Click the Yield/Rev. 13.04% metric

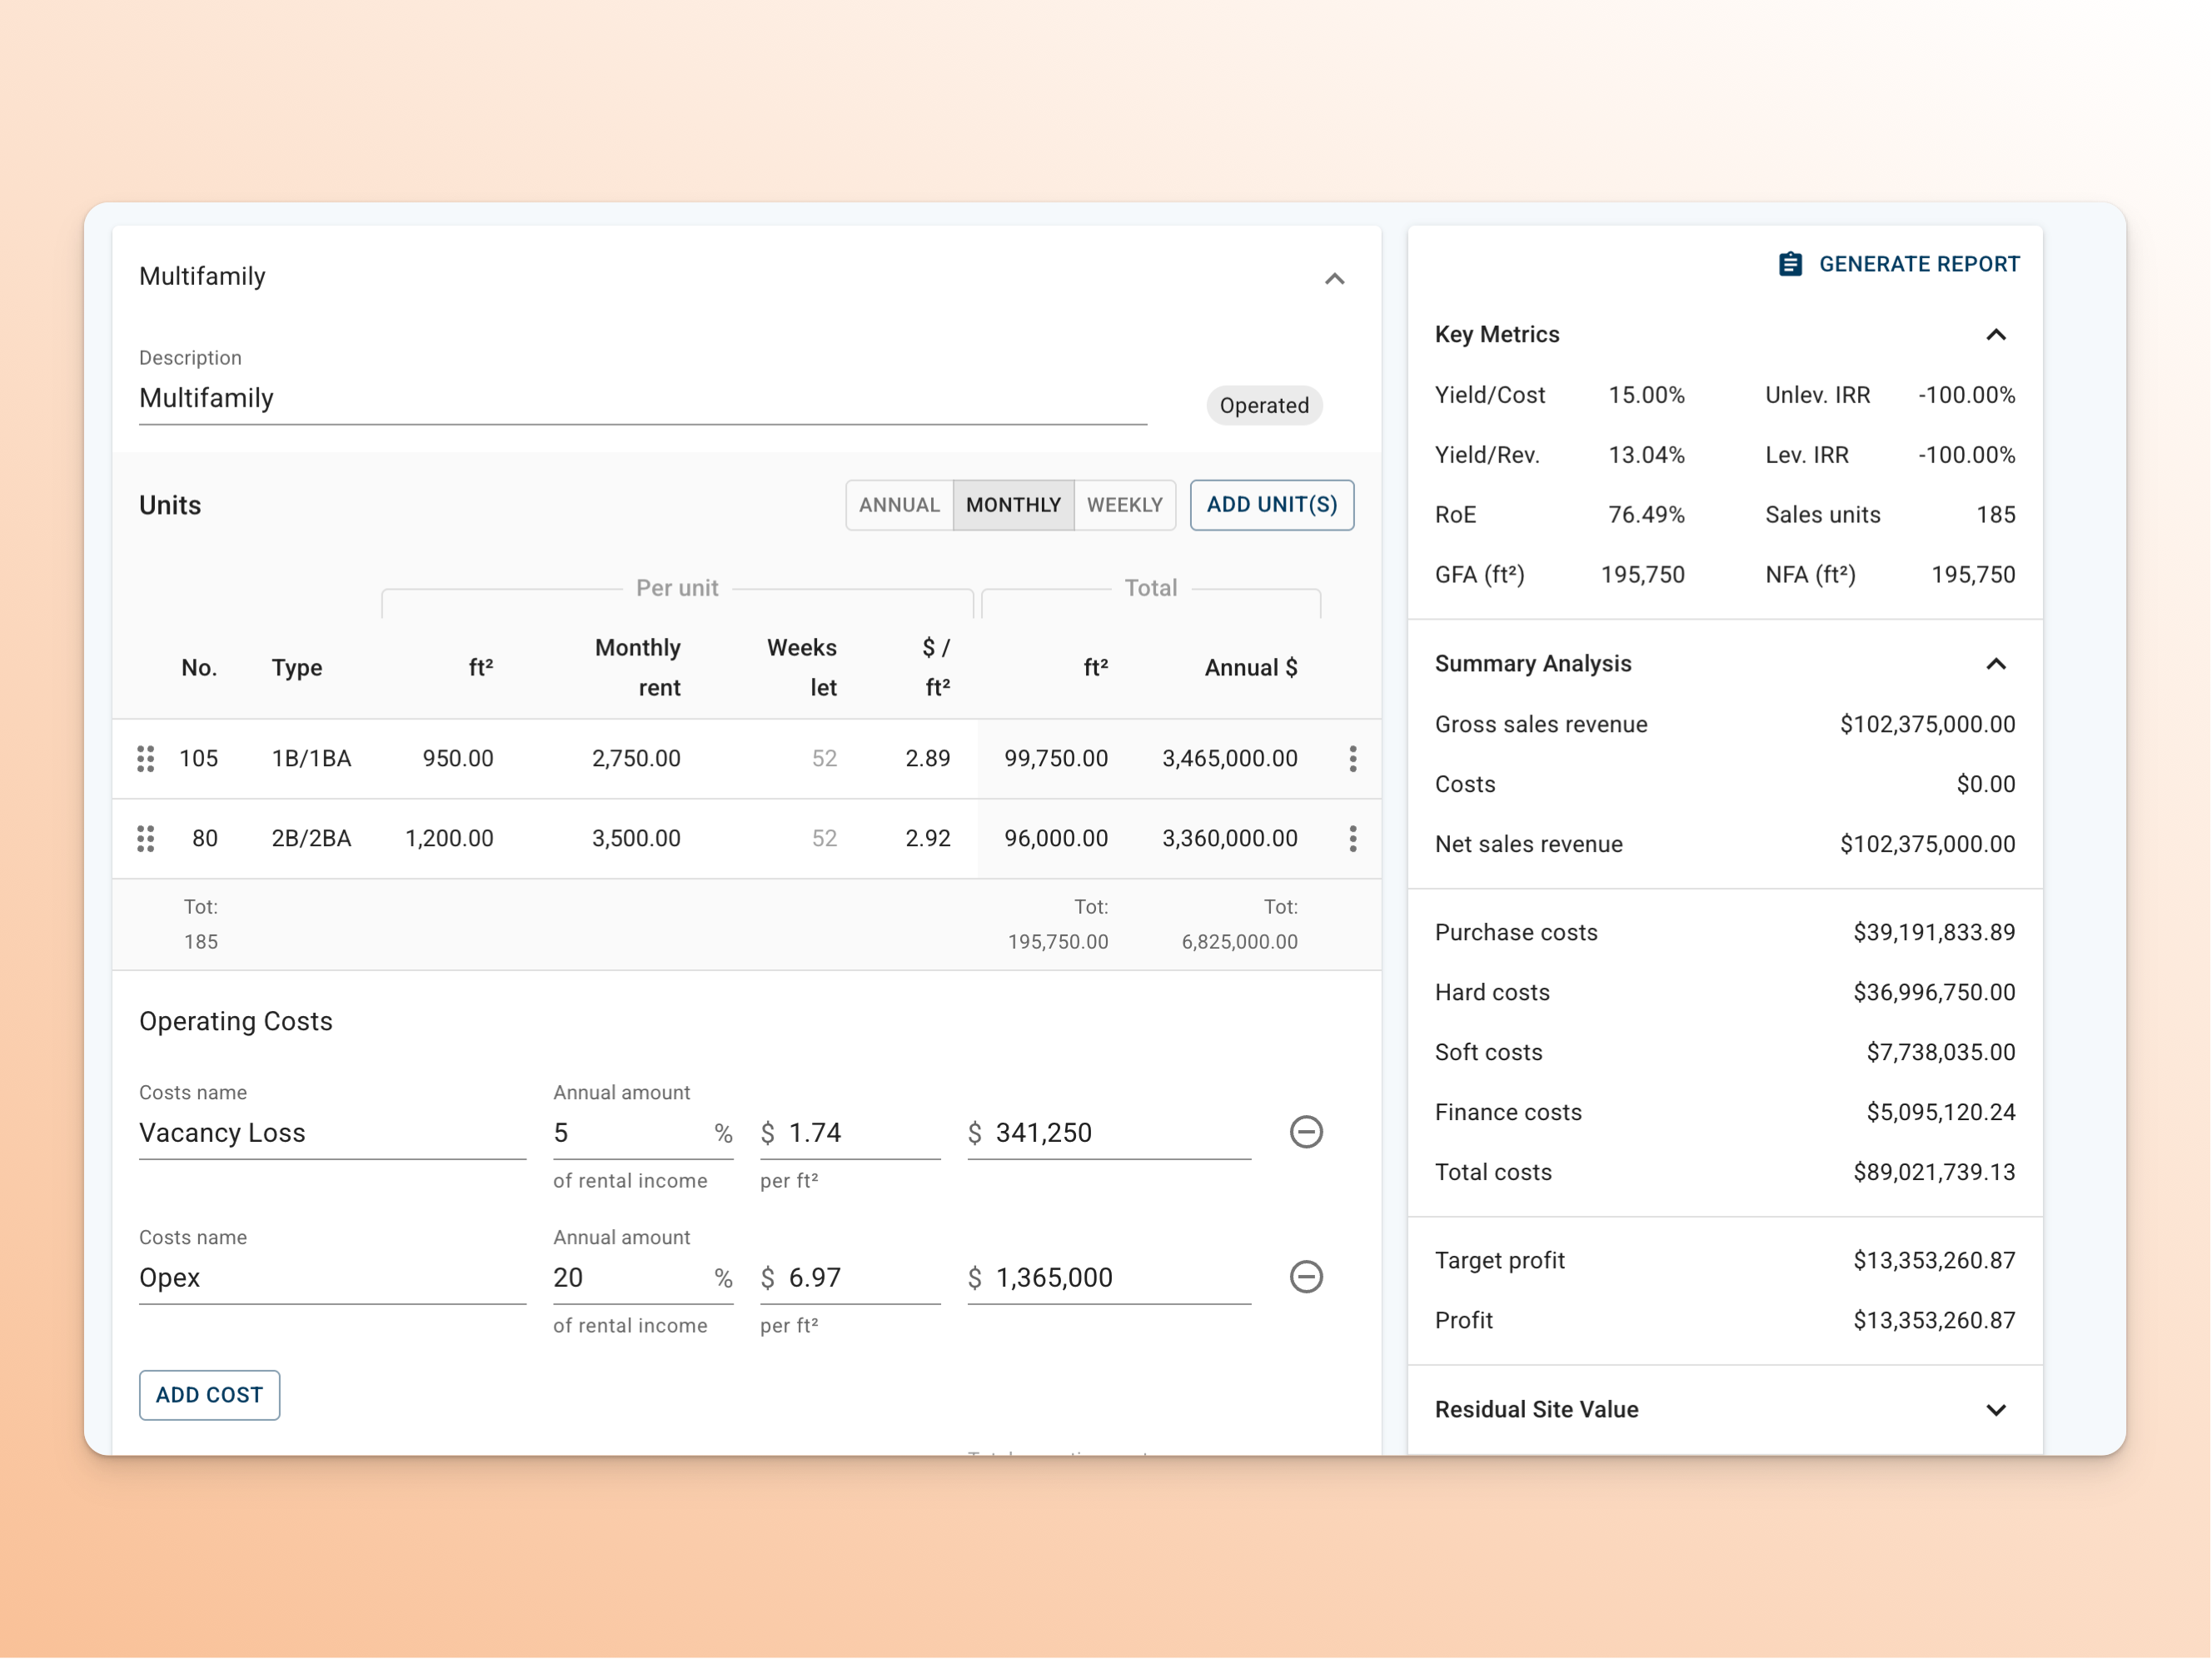(1646, 455)
